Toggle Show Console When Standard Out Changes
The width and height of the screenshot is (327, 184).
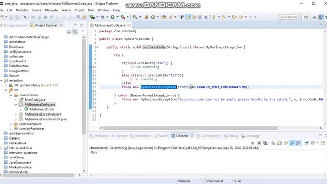(x=292, y=143)
